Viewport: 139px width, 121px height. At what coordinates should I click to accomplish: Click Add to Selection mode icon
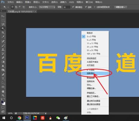[16, 7]
